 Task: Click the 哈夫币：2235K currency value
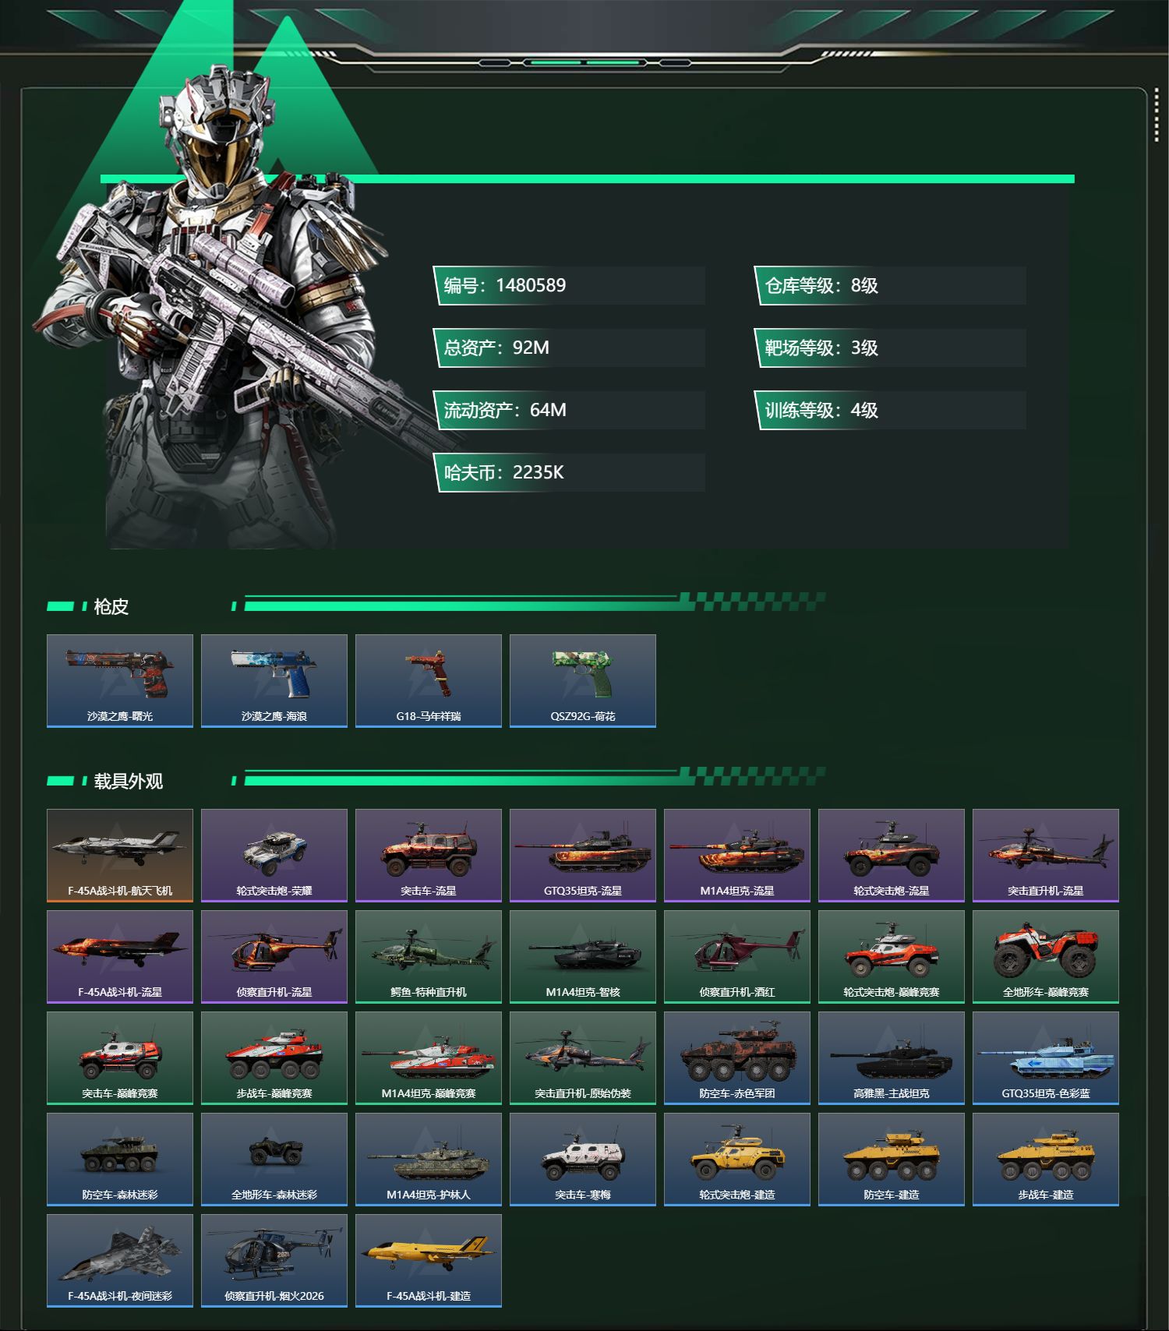pyautogui.click(x=569, y=472)
